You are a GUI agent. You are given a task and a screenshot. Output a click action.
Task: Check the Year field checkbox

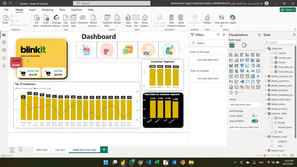click(272, 132)
